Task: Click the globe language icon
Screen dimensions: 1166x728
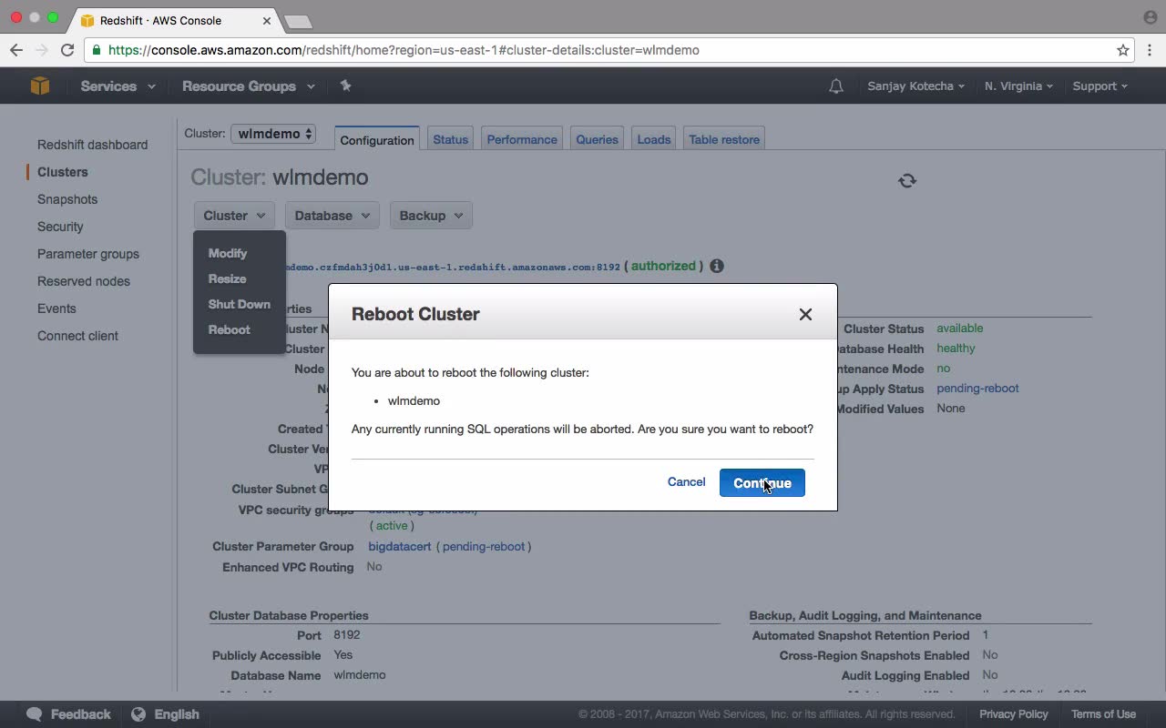Action: click(x=138, y=714)
